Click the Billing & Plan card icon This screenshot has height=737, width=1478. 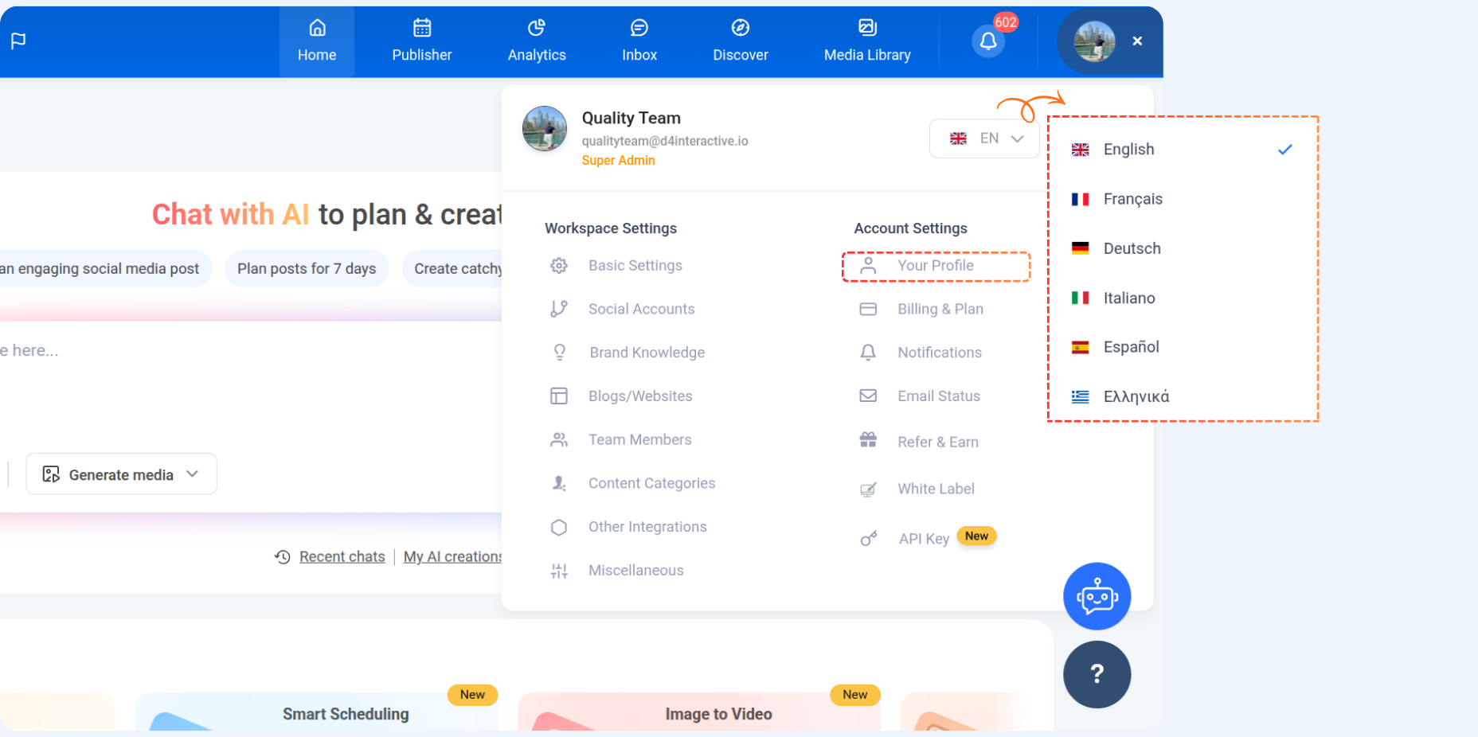(x=868, y=309)
